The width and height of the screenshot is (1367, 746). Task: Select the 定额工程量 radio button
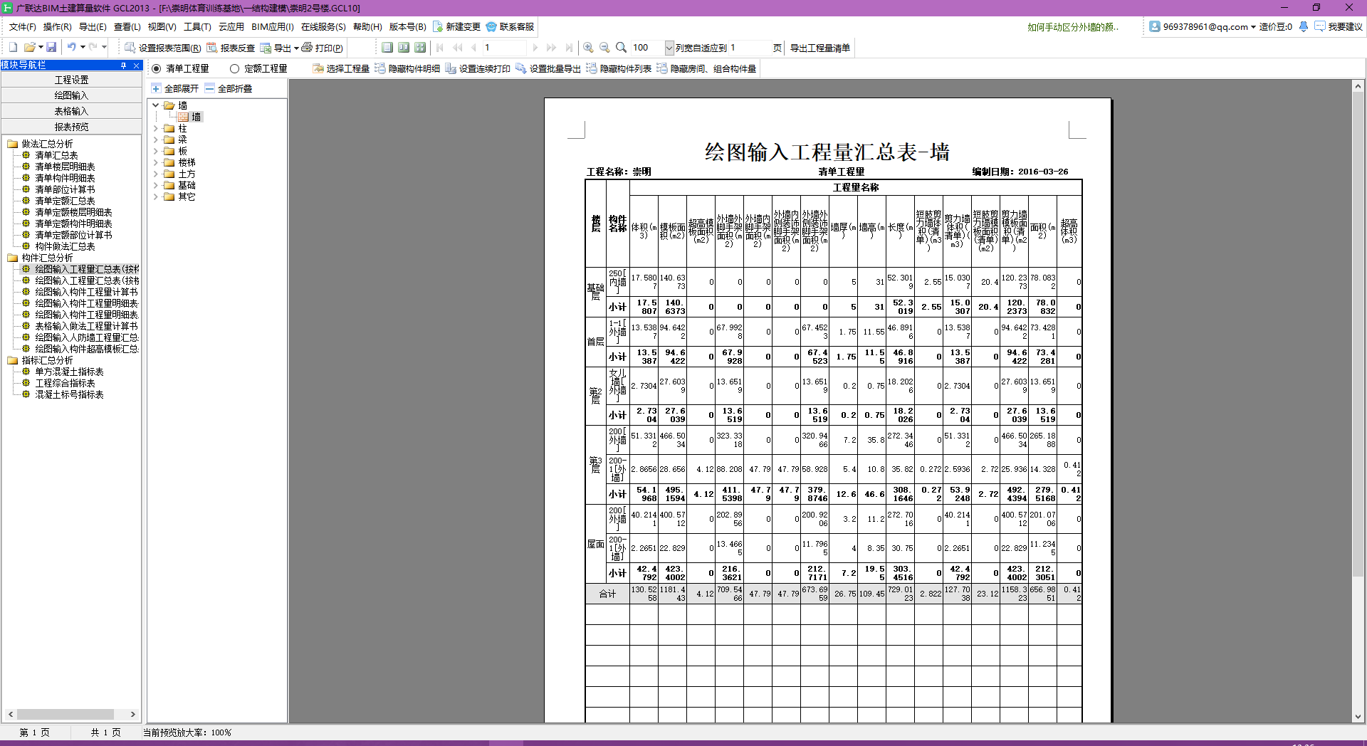point(234,68)
